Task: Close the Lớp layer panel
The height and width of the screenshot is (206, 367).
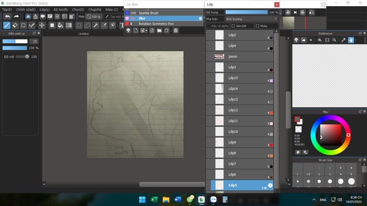Action: [x=277, y=4]
